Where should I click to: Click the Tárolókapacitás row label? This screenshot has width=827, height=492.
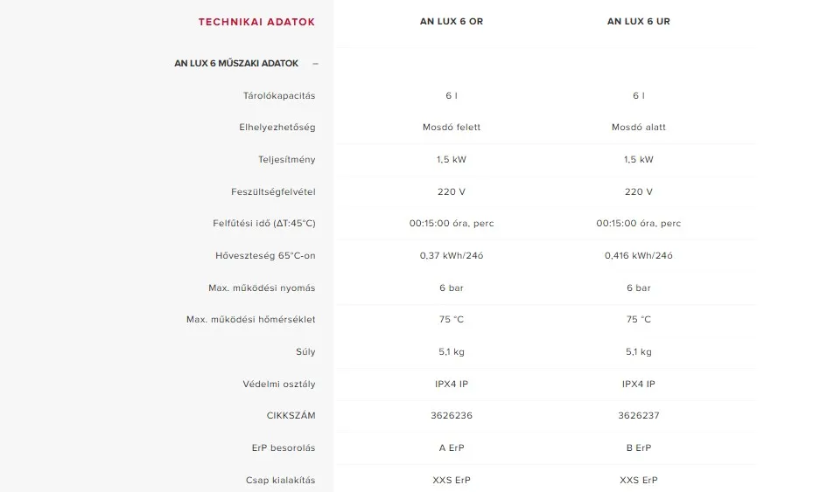tap(279, 96)
